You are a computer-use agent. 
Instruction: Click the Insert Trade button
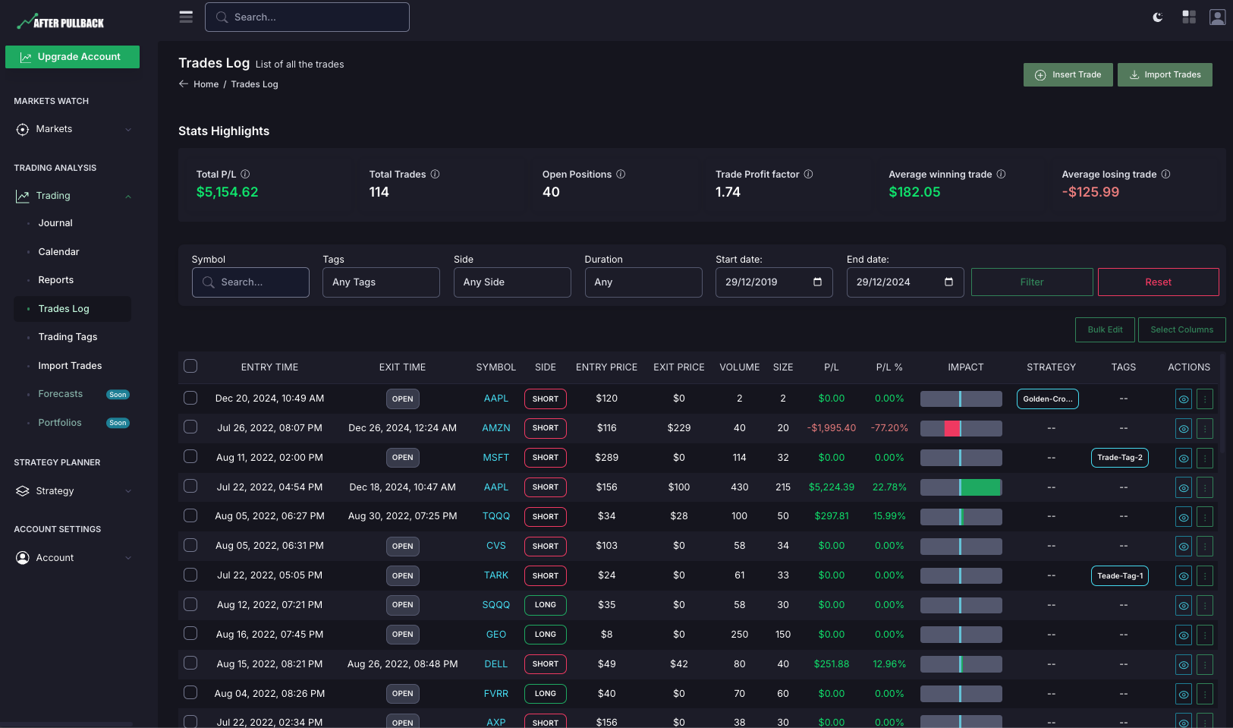coord(1068,74)
